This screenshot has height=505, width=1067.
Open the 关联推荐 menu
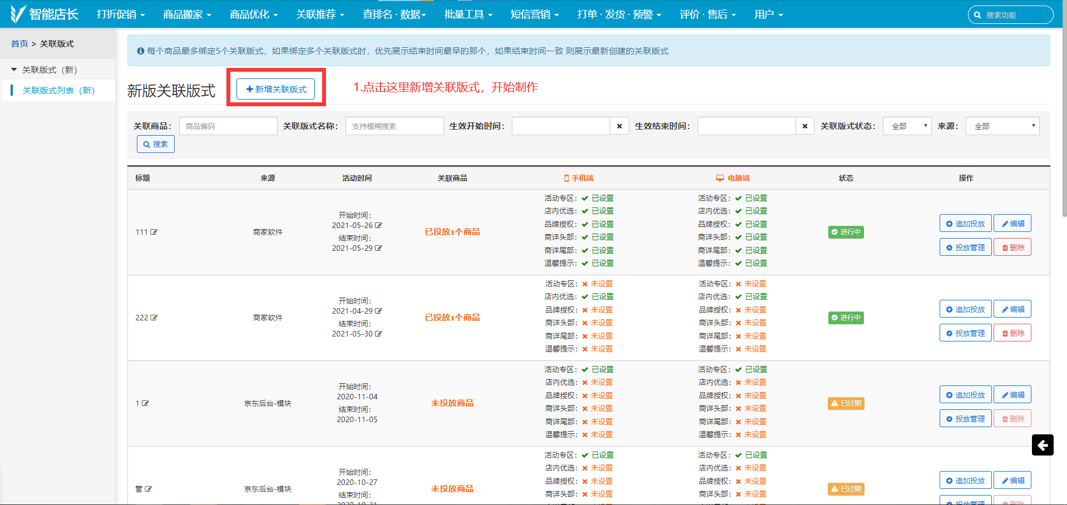pyautogui.click(x=320, y=14)
